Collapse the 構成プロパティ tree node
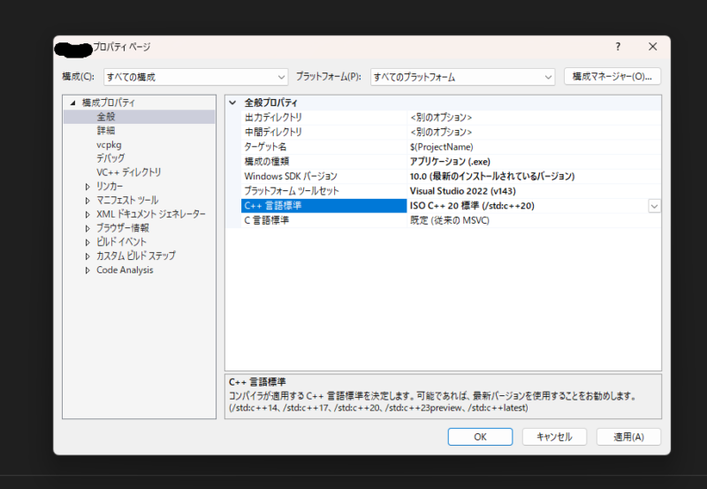 [x=73, y=103]
